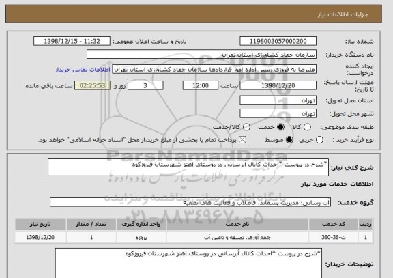Toggle the اسناد خزانه اسلامی payment checkbox
Viewport: 393px width, 278px height.
(x=242, y=140)
